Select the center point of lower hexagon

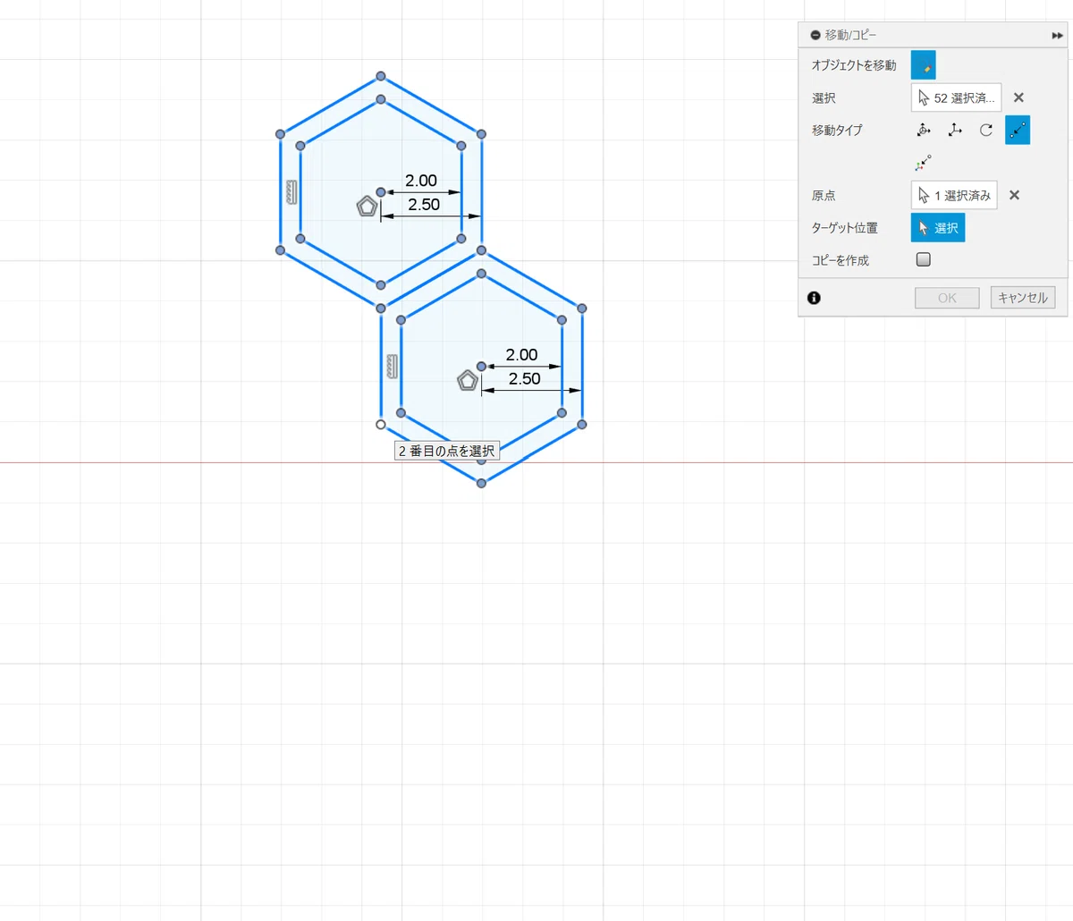click(x=481, y=367)
